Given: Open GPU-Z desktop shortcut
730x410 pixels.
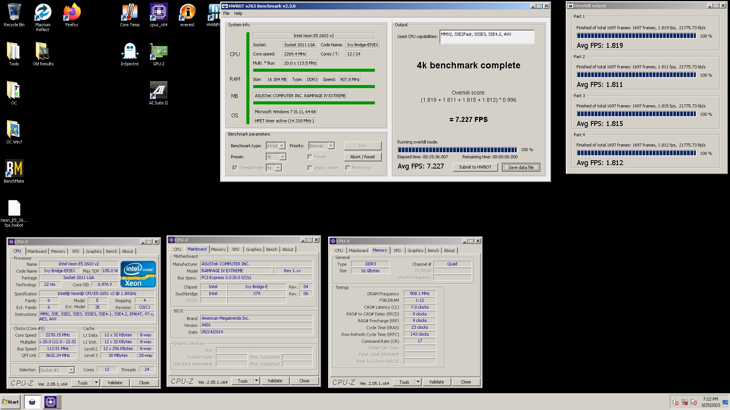Looking at the screenshot, I should [x=159, y=54].
